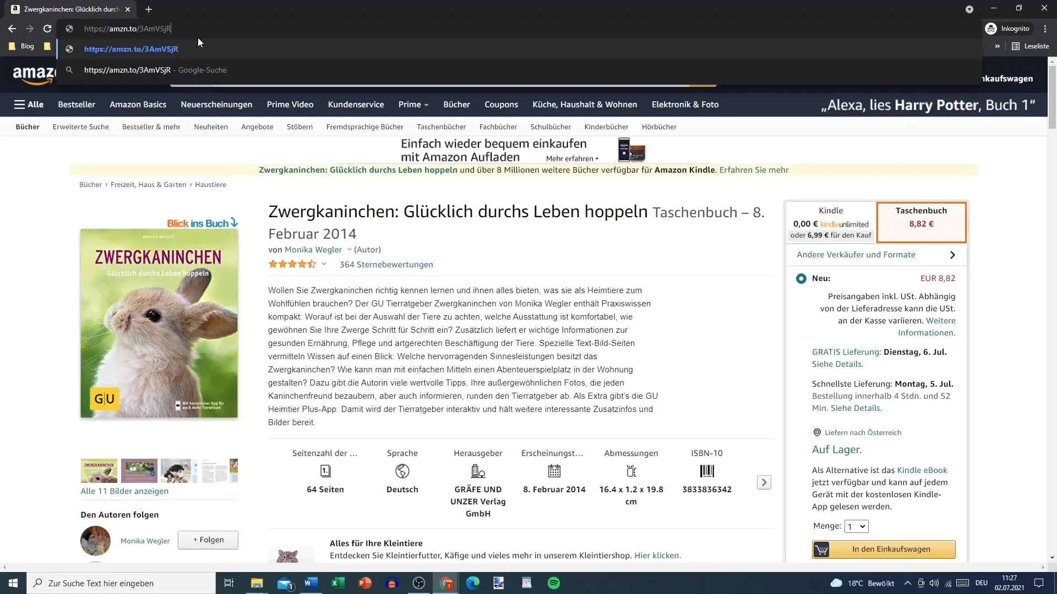Open Kundenservice page
Screen dimensions: 1057x594
pyautogui.click(x=356, y=105)
